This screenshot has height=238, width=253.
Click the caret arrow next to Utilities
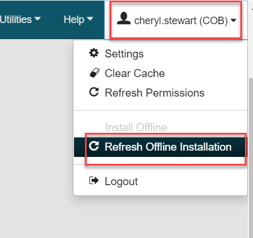pos(37,19)
